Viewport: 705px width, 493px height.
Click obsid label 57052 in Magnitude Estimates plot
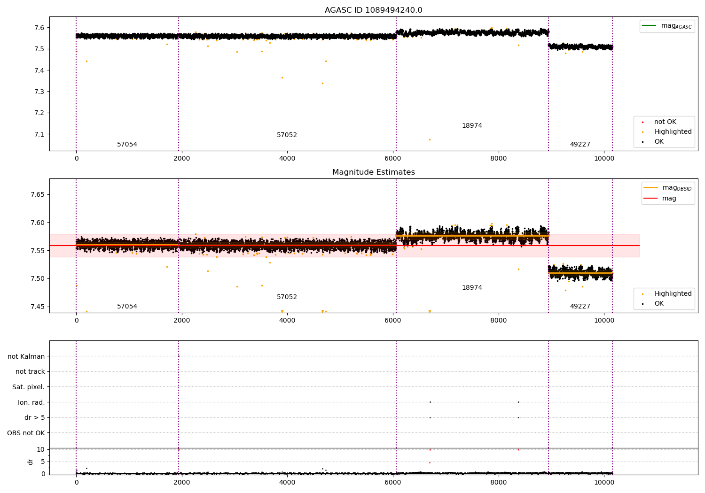[287, 297]
